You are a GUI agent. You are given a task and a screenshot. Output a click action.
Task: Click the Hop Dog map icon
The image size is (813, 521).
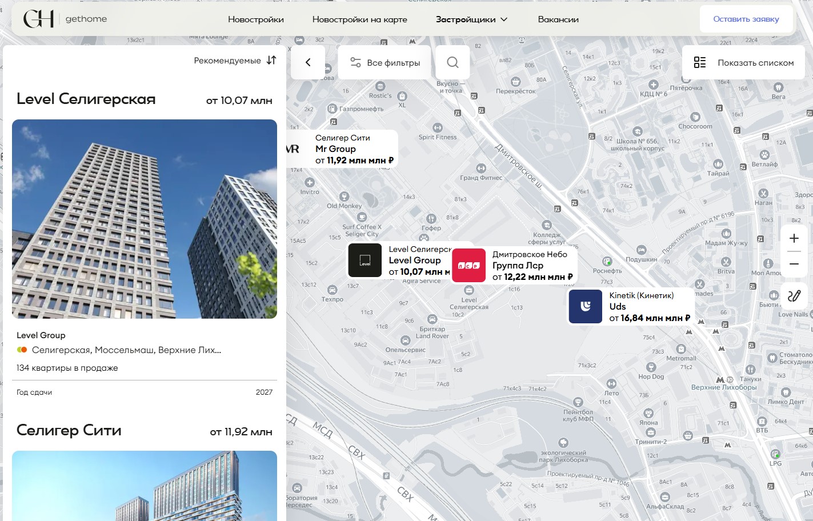pos(651,367)
